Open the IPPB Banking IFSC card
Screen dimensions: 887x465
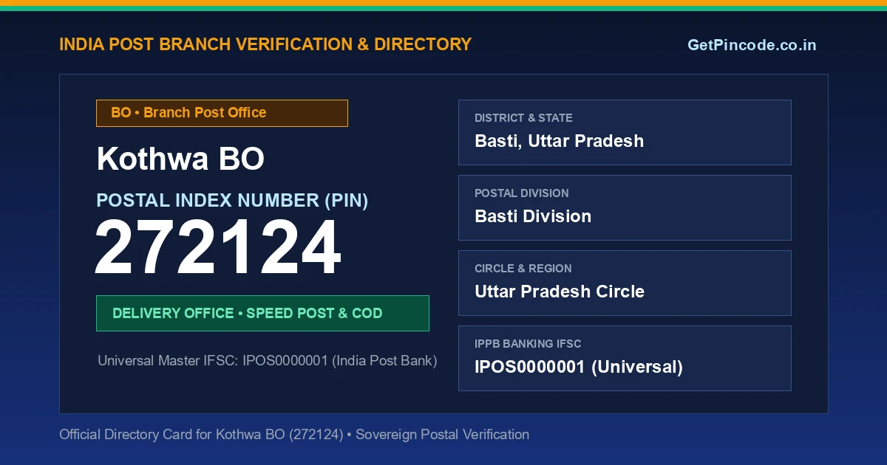[625, 358]
